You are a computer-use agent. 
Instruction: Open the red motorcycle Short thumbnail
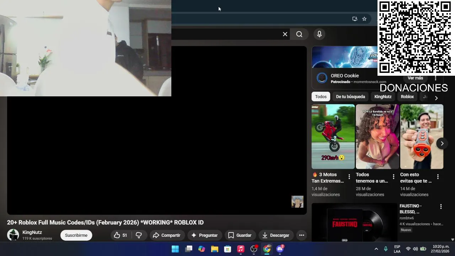point(333,137)
